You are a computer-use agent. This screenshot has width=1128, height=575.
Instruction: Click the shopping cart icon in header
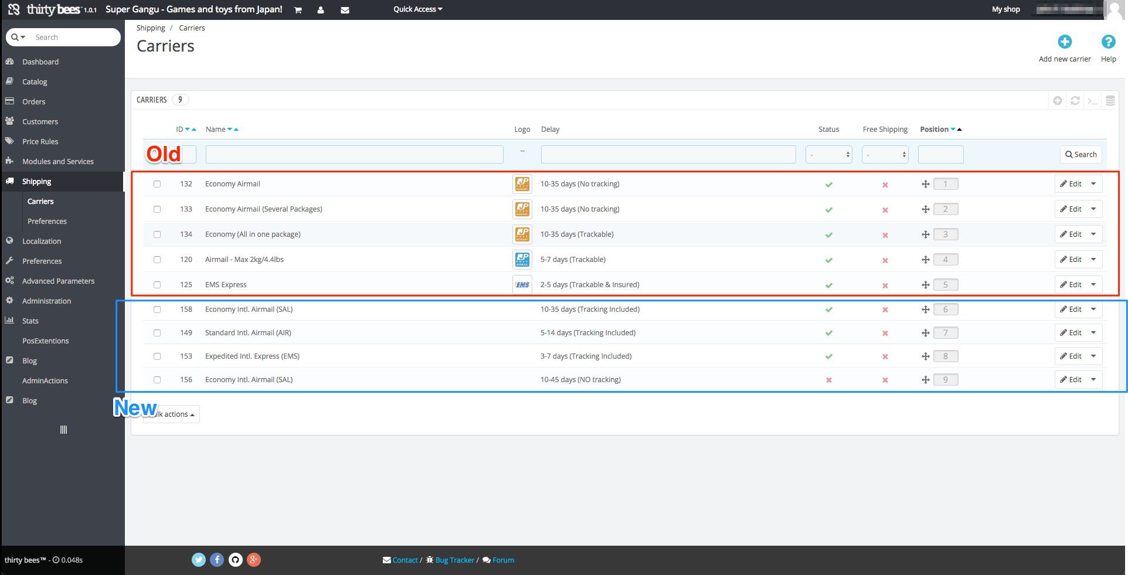pyautogui.click(x=298, y=10)
